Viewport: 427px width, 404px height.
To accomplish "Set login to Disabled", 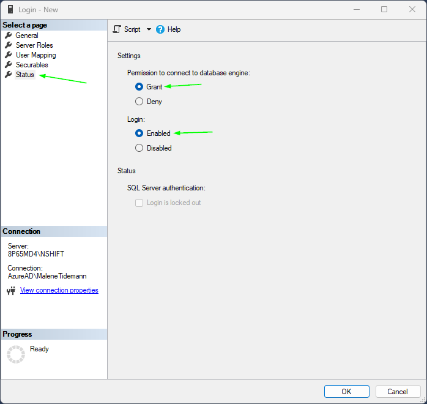I will pyautogui.click(x=139, y=148).
